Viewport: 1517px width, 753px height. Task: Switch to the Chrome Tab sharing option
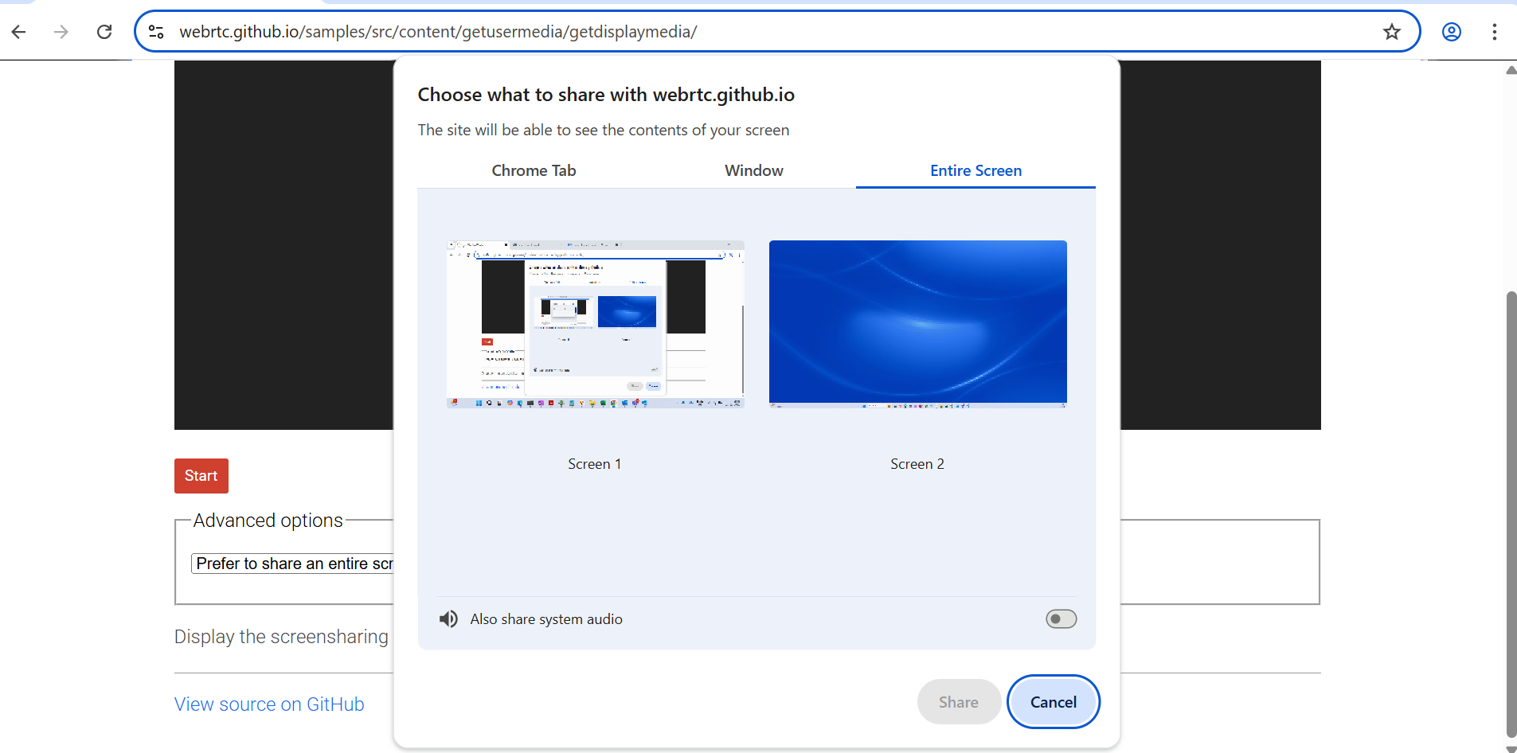point(534,170)
